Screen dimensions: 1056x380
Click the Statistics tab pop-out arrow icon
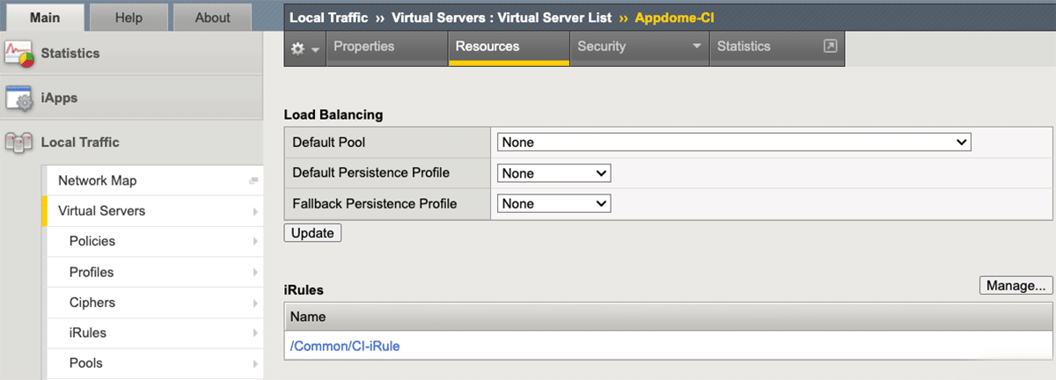tap(829, 47)
